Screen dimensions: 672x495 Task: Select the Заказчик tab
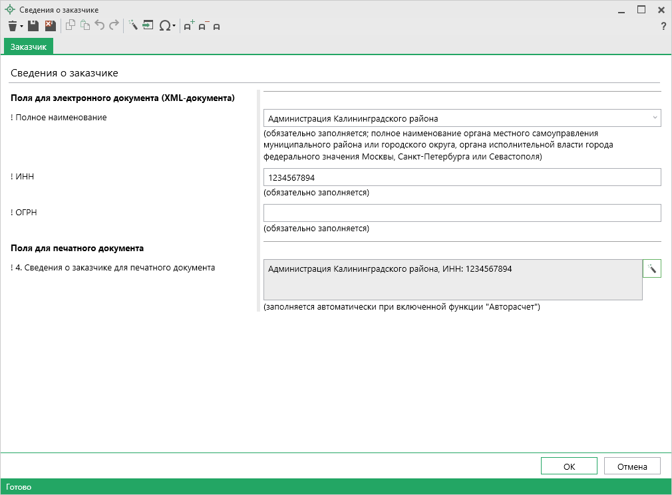point(29,47)
